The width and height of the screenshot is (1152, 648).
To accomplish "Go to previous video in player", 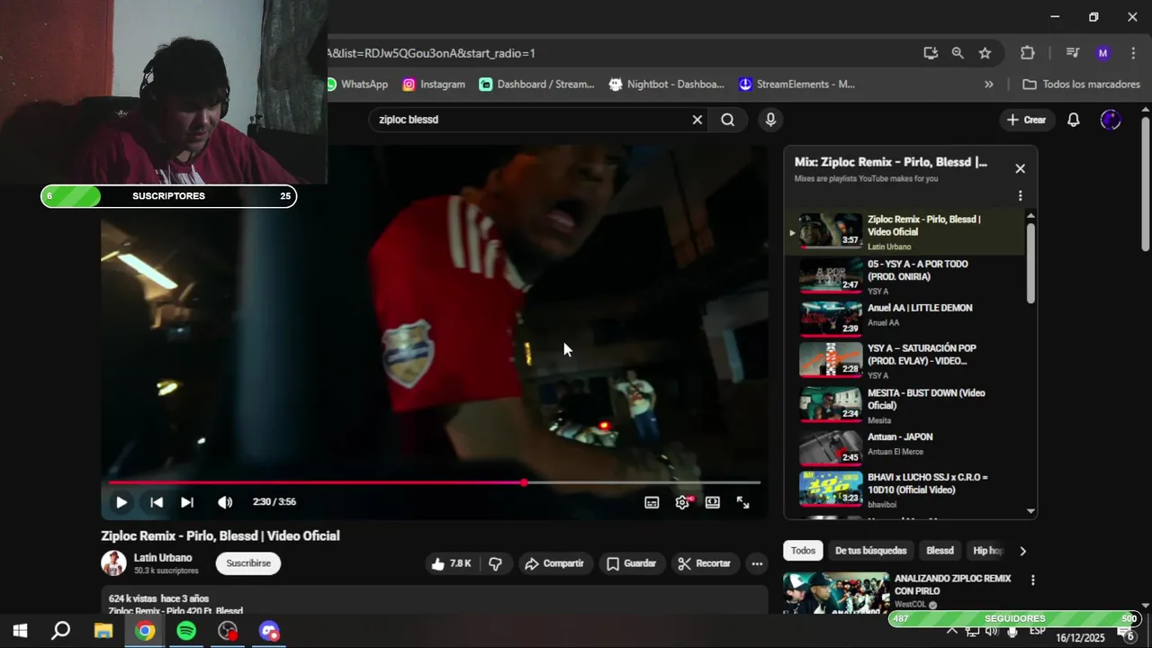I will 157,502.
